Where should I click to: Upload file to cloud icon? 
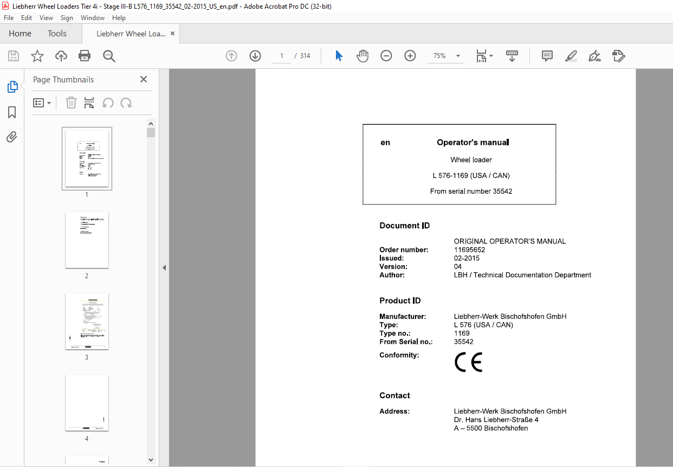61,56
